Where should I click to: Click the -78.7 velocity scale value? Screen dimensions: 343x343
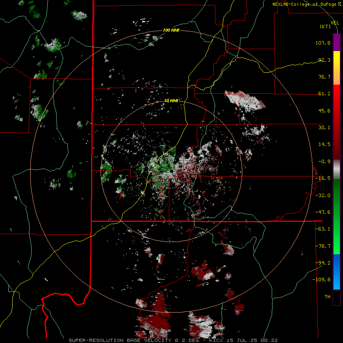coord(323,246)
